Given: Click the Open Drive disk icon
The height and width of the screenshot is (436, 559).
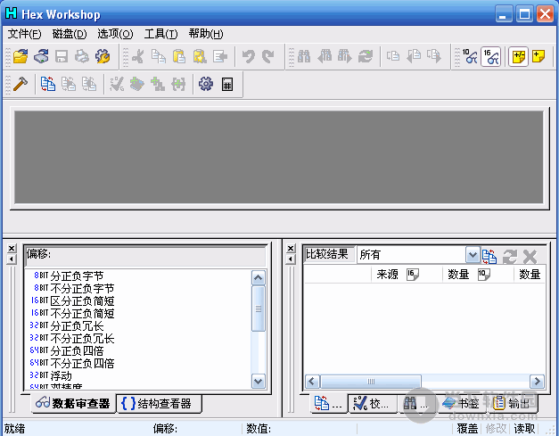Looking at the screenshot, I should [x=41, y=56].
